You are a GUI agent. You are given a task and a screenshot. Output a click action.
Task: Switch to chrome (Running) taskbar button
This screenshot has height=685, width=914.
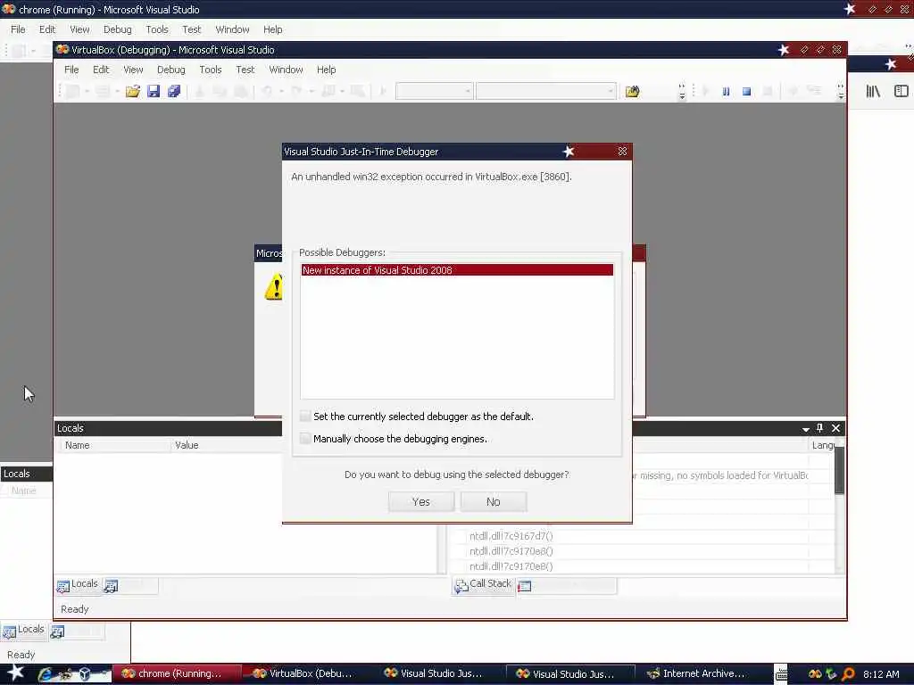click(x=176, y=674)
